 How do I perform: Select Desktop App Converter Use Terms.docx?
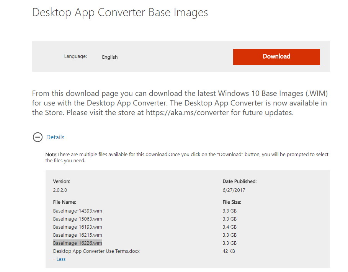pos(96,251)
